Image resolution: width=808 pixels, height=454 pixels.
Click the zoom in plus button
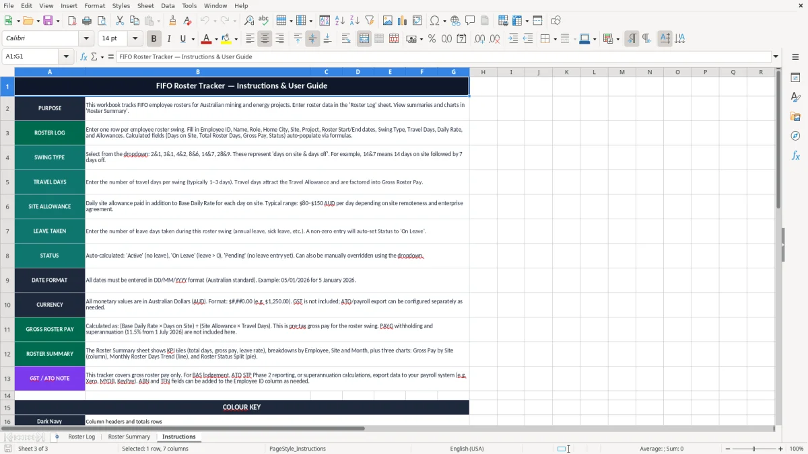tap(781, 449)
